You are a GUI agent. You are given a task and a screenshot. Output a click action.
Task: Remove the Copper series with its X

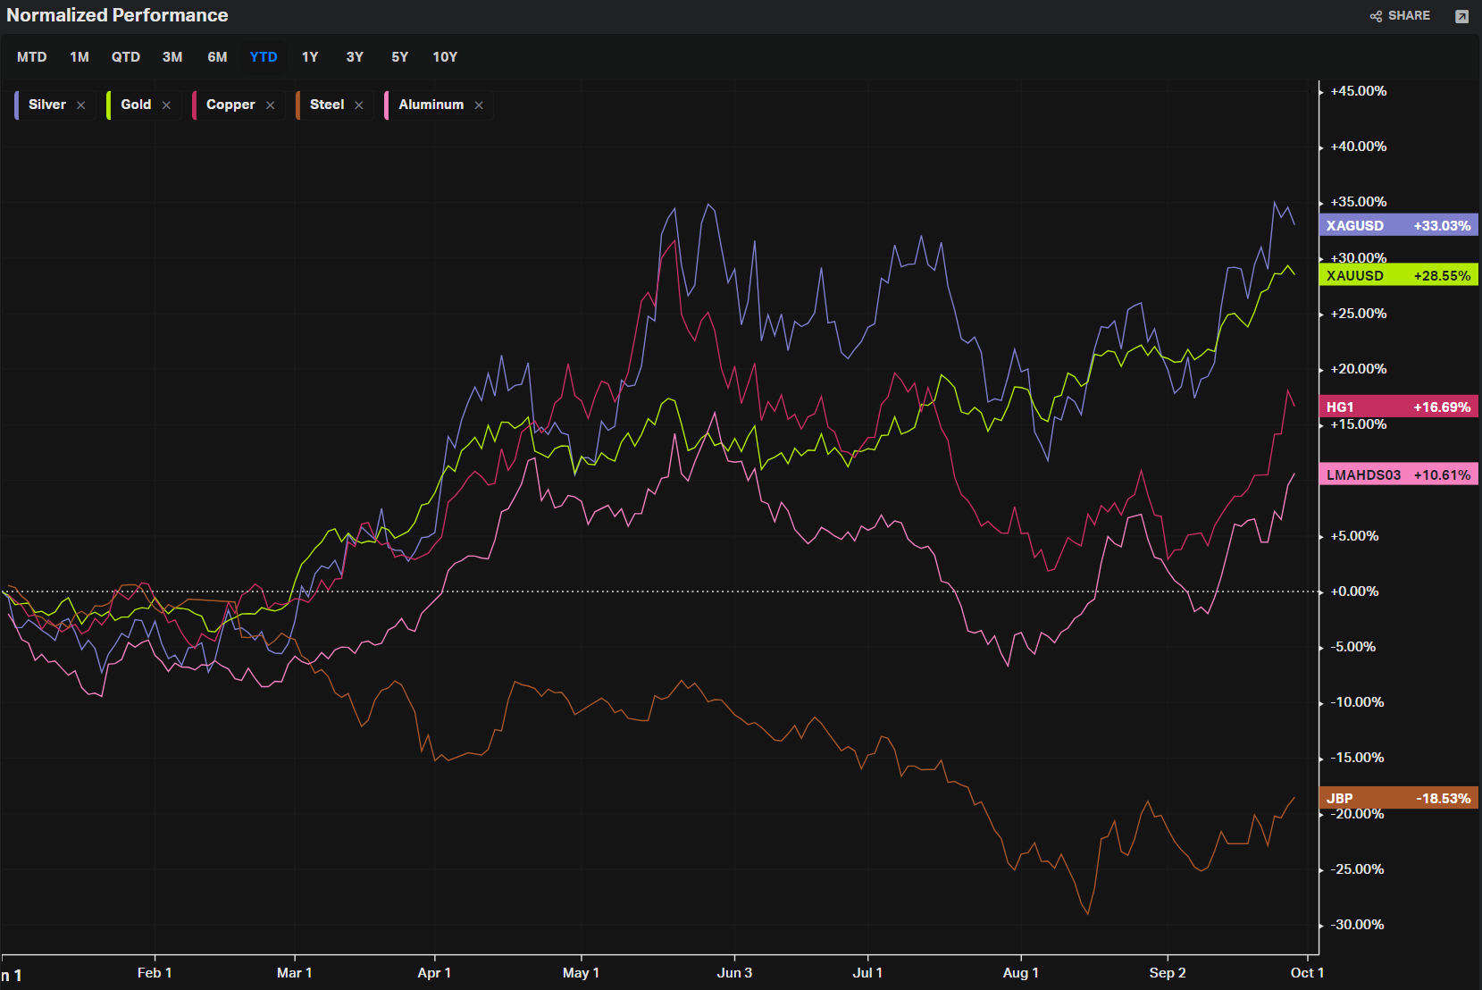pos(270,105)
